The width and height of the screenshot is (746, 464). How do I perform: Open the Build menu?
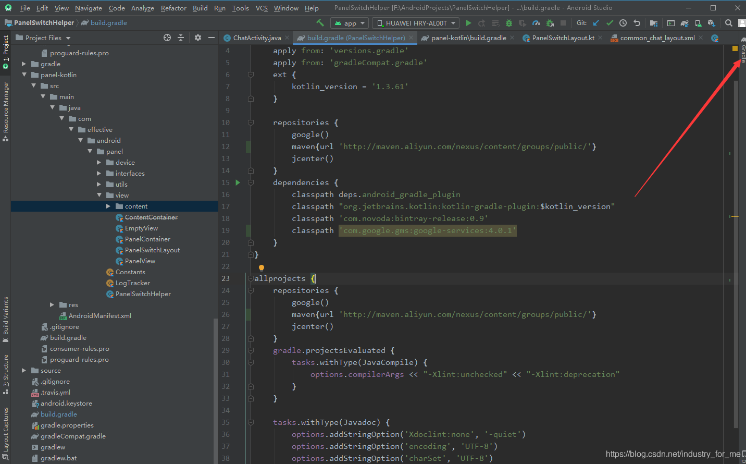tap(200, 8)
